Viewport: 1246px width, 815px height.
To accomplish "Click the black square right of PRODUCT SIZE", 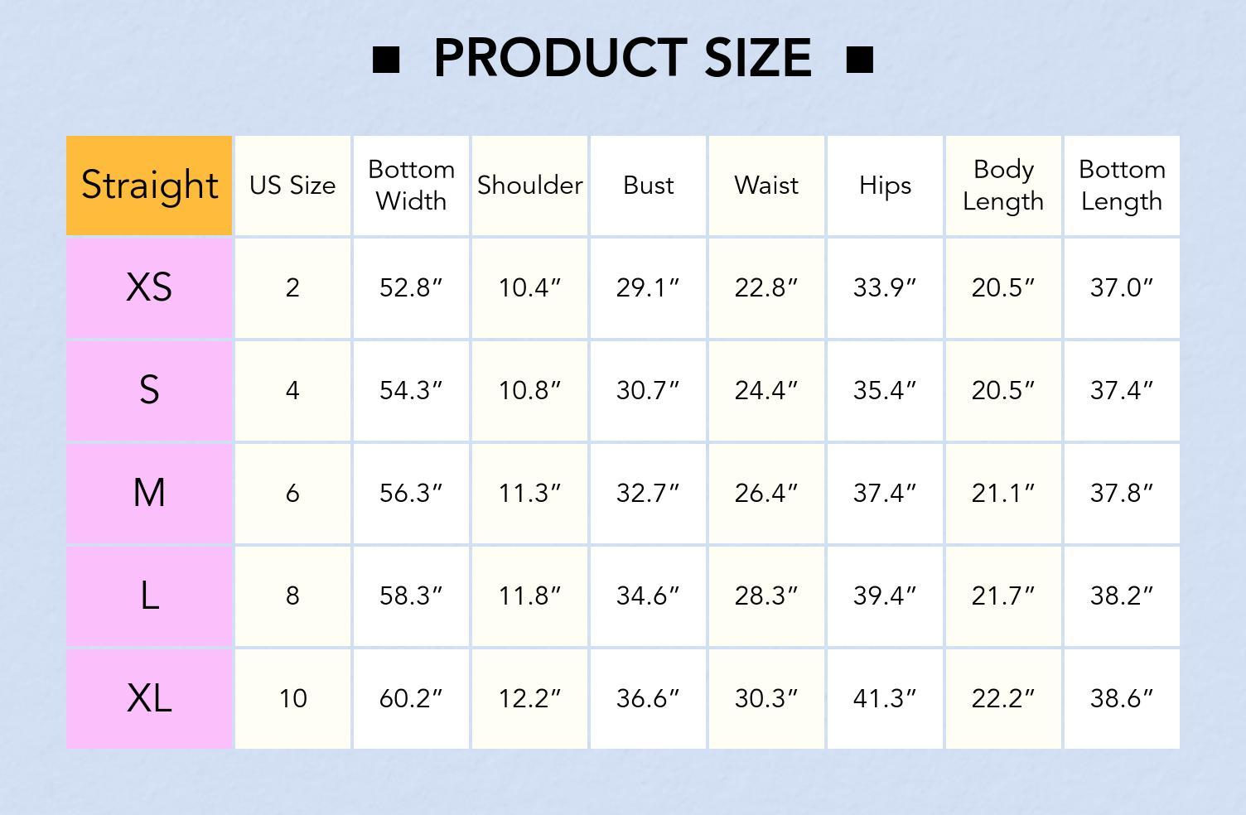I will (x=860, y=60).
